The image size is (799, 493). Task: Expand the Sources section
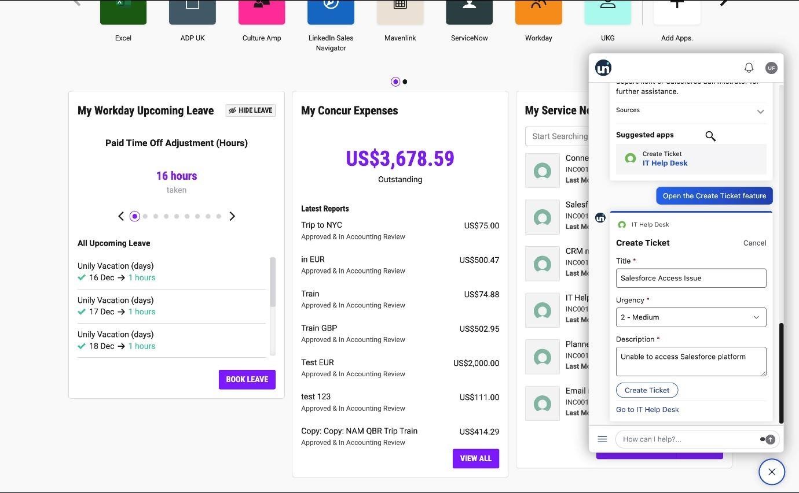pyautogui.click(x=760, y=112)
